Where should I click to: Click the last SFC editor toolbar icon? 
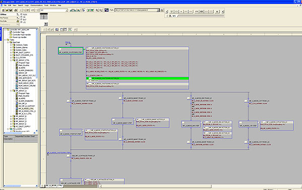(x=75, y=30)
